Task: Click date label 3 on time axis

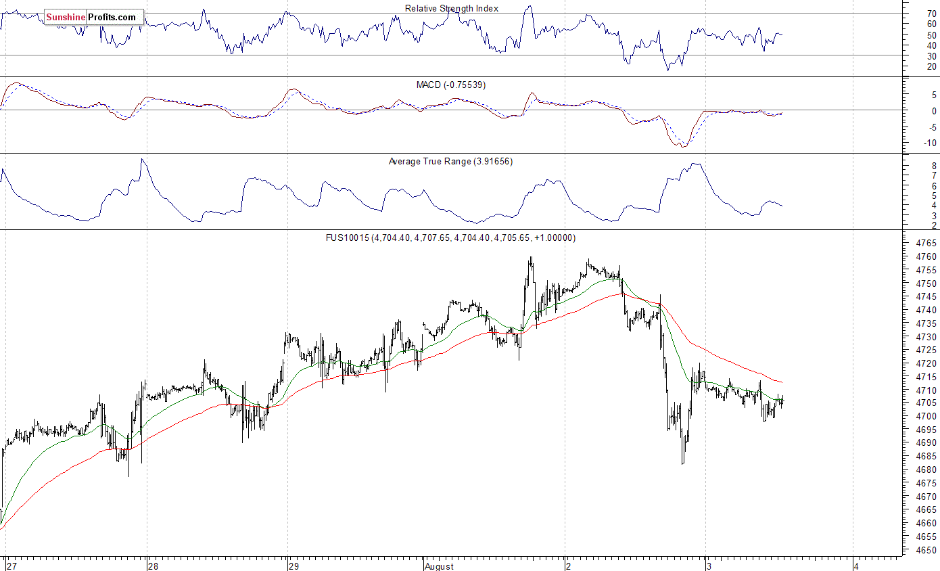Action: point(709,566)
